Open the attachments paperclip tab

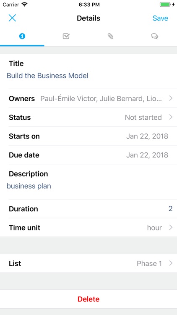point(110,36)
